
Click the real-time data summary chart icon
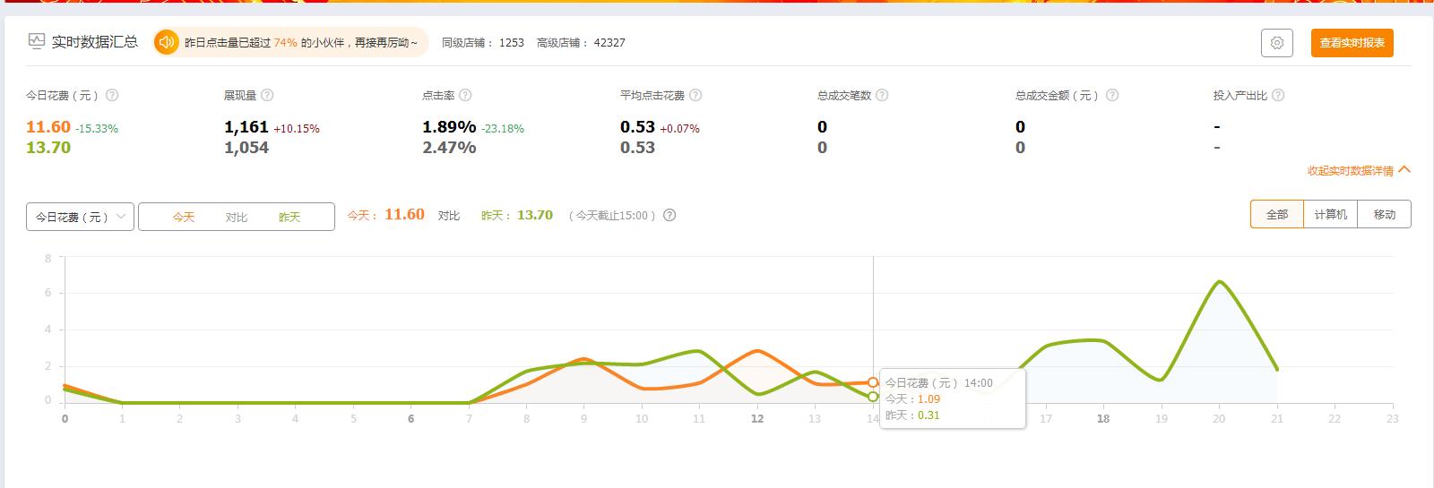click(37, 41)
